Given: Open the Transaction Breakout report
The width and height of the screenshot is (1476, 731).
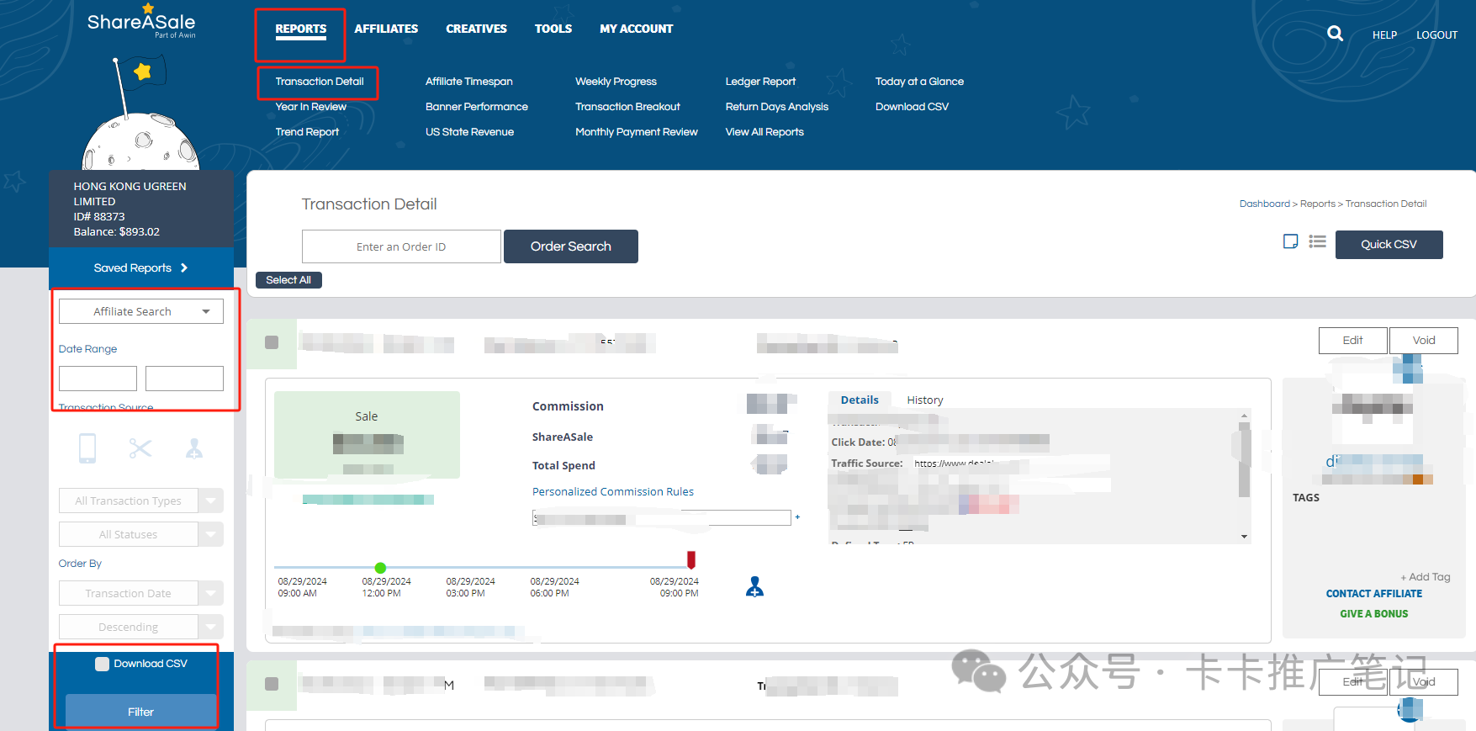Looking at the screenshot, I should [x=627, y=107].
